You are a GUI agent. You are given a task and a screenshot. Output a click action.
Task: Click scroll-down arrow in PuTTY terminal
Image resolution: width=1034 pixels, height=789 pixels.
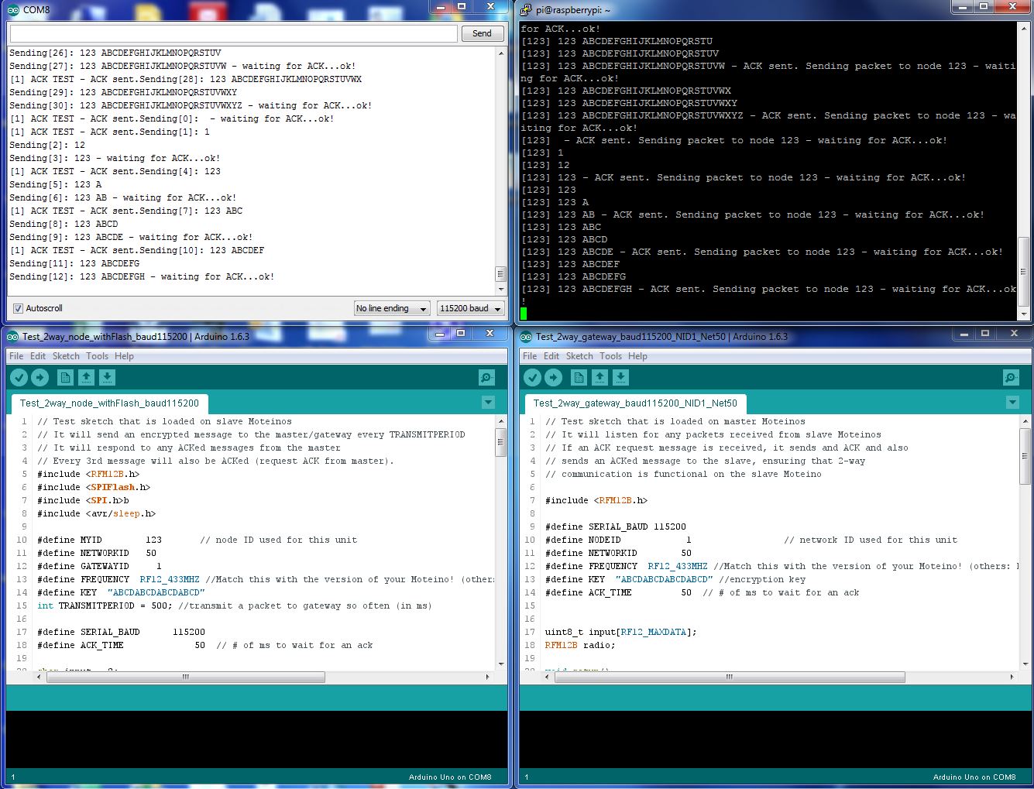[x=1024, y=314]
